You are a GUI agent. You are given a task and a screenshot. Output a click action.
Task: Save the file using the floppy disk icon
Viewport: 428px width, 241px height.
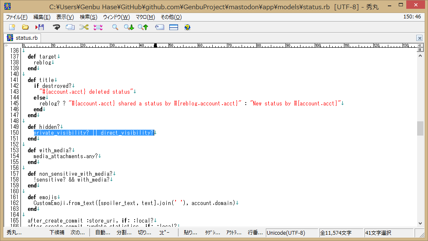pos(40,27)
